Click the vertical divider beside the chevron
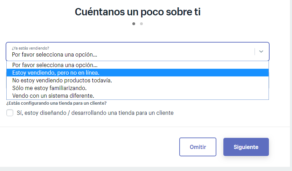 (255, 52)
